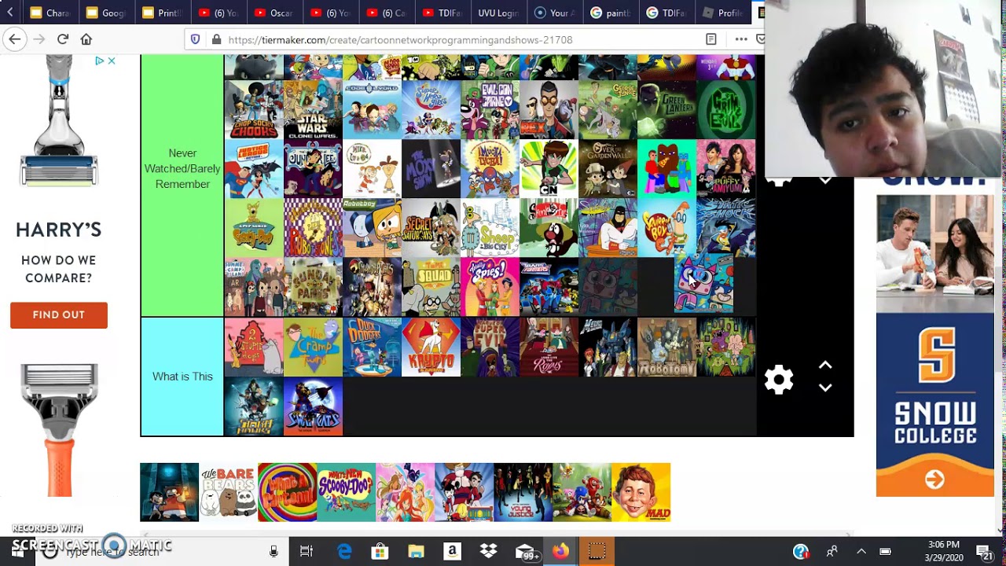Image resolution: width=1006 pixels, height=566 pixels.
Task: Click taskbar microphone icon
Action: pos(274,552)
